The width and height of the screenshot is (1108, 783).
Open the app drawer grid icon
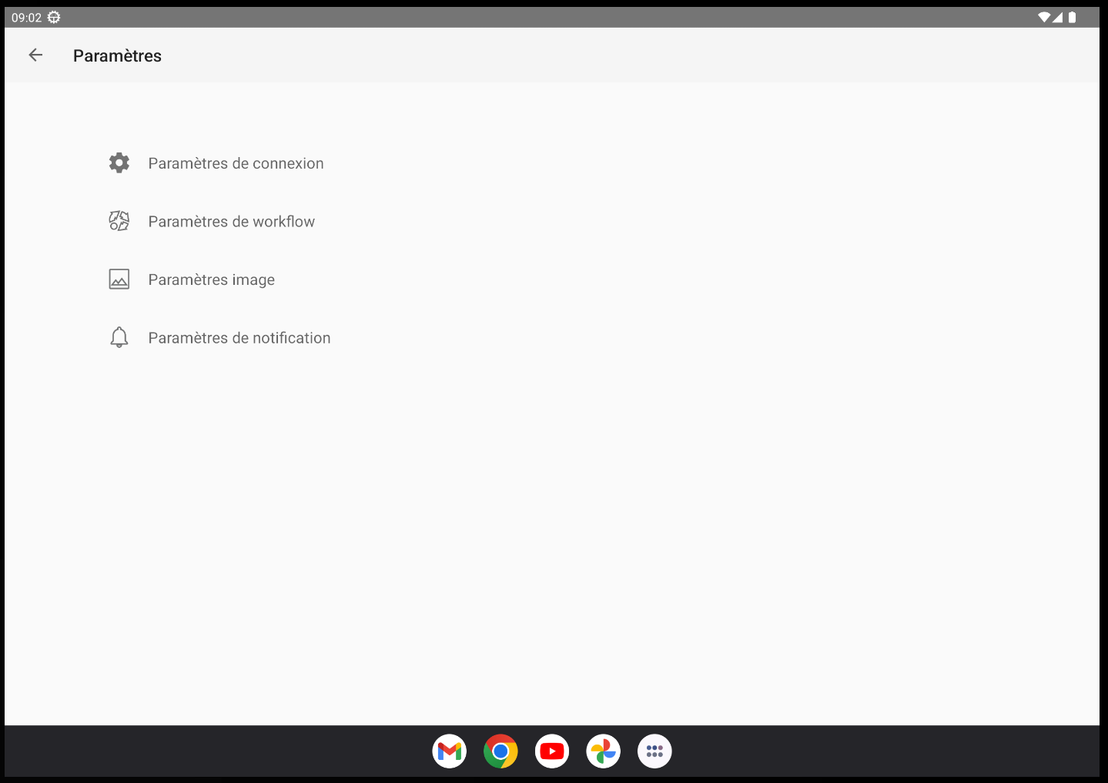tap(654, 751)
